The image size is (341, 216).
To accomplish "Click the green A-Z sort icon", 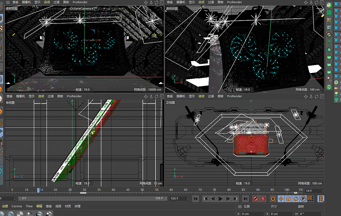I will (x=329, y=12).
